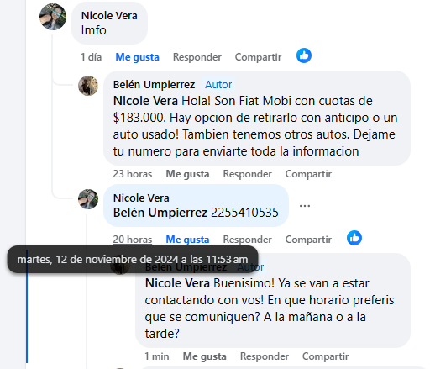The width and height of the screenshot is (430, 369).
Task: Open Belén Umpierrez's avatar on the Fiat Mobi reply
Action: [88, 86]
